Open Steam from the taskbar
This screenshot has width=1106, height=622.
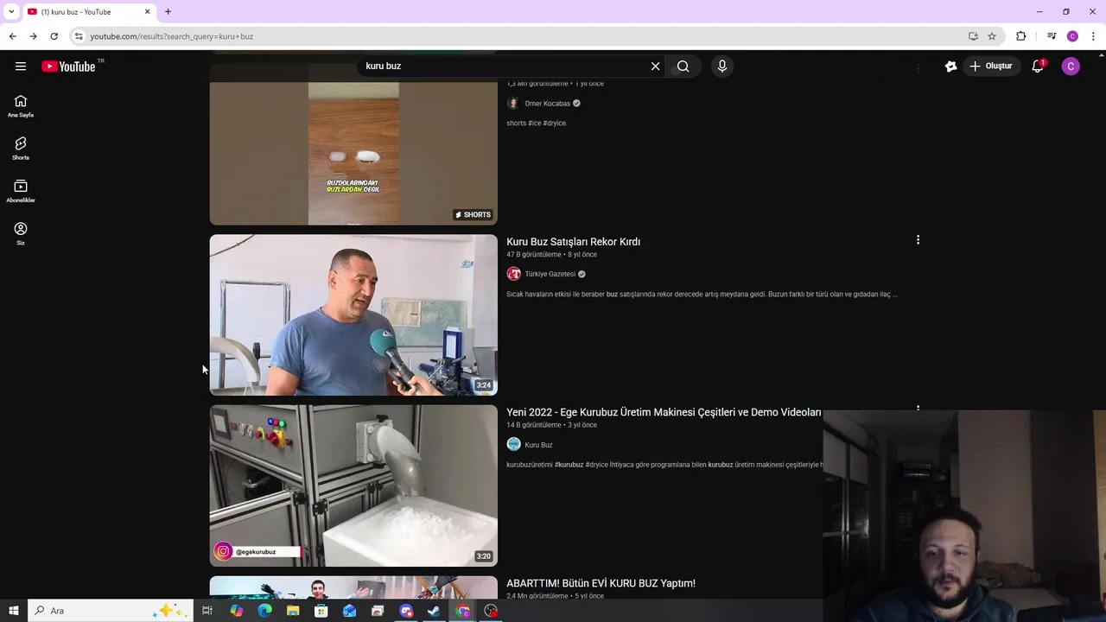434,611
